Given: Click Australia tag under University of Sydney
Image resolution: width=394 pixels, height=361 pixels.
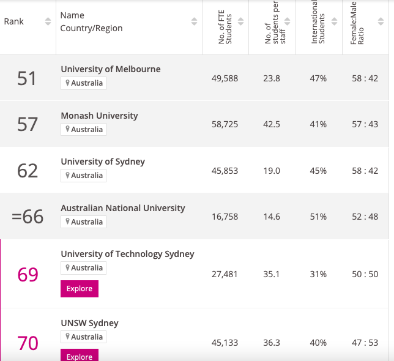Looking at the screenshot, I should pos(83,176).
